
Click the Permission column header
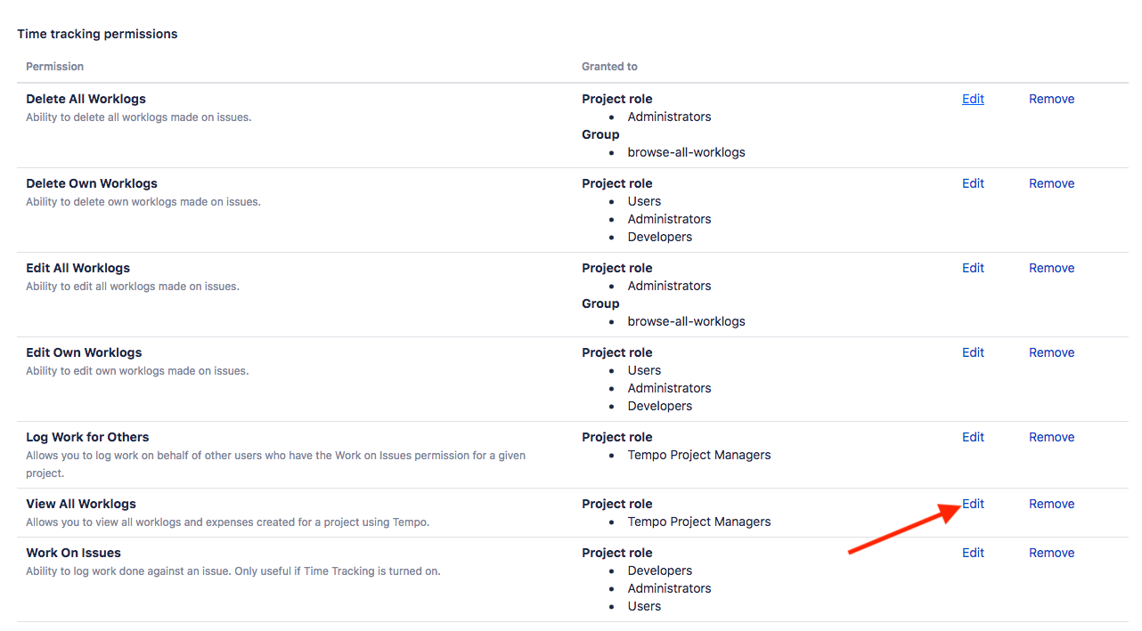(x=54, y=67)
